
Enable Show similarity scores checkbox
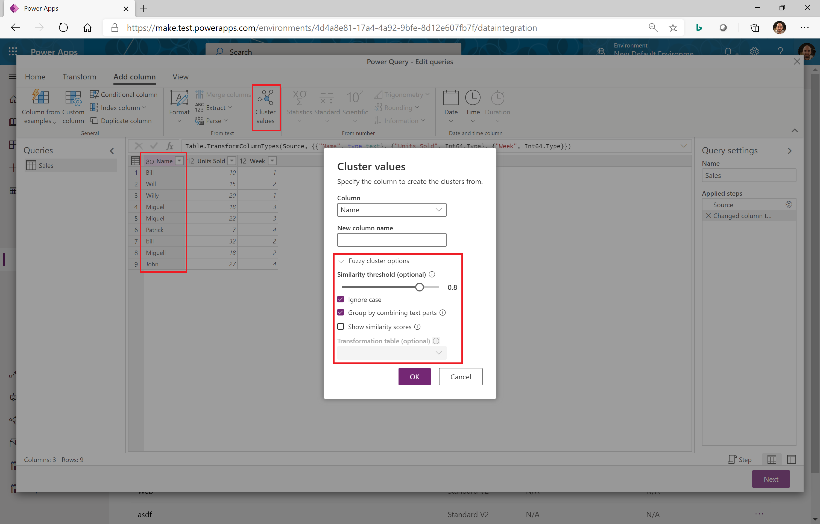pyautogui.click(x=341, y=327)
